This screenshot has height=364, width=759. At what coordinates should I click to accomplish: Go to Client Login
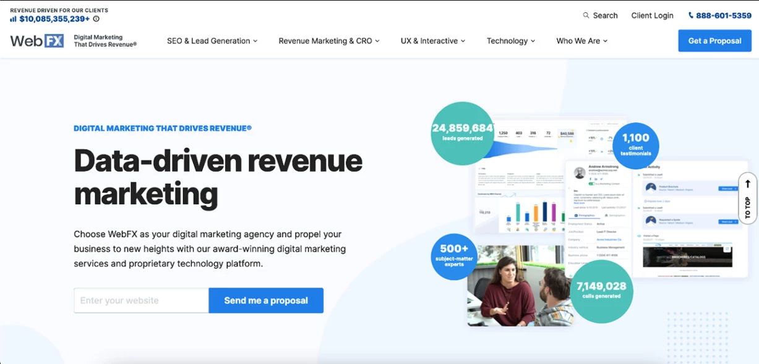click(652, 15)
